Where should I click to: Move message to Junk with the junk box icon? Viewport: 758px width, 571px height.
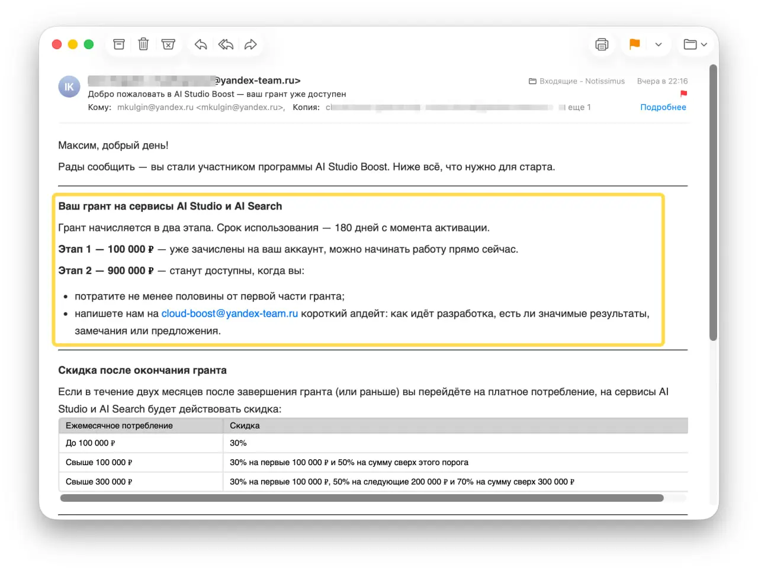pyautogui.click(x=168, y=44)
